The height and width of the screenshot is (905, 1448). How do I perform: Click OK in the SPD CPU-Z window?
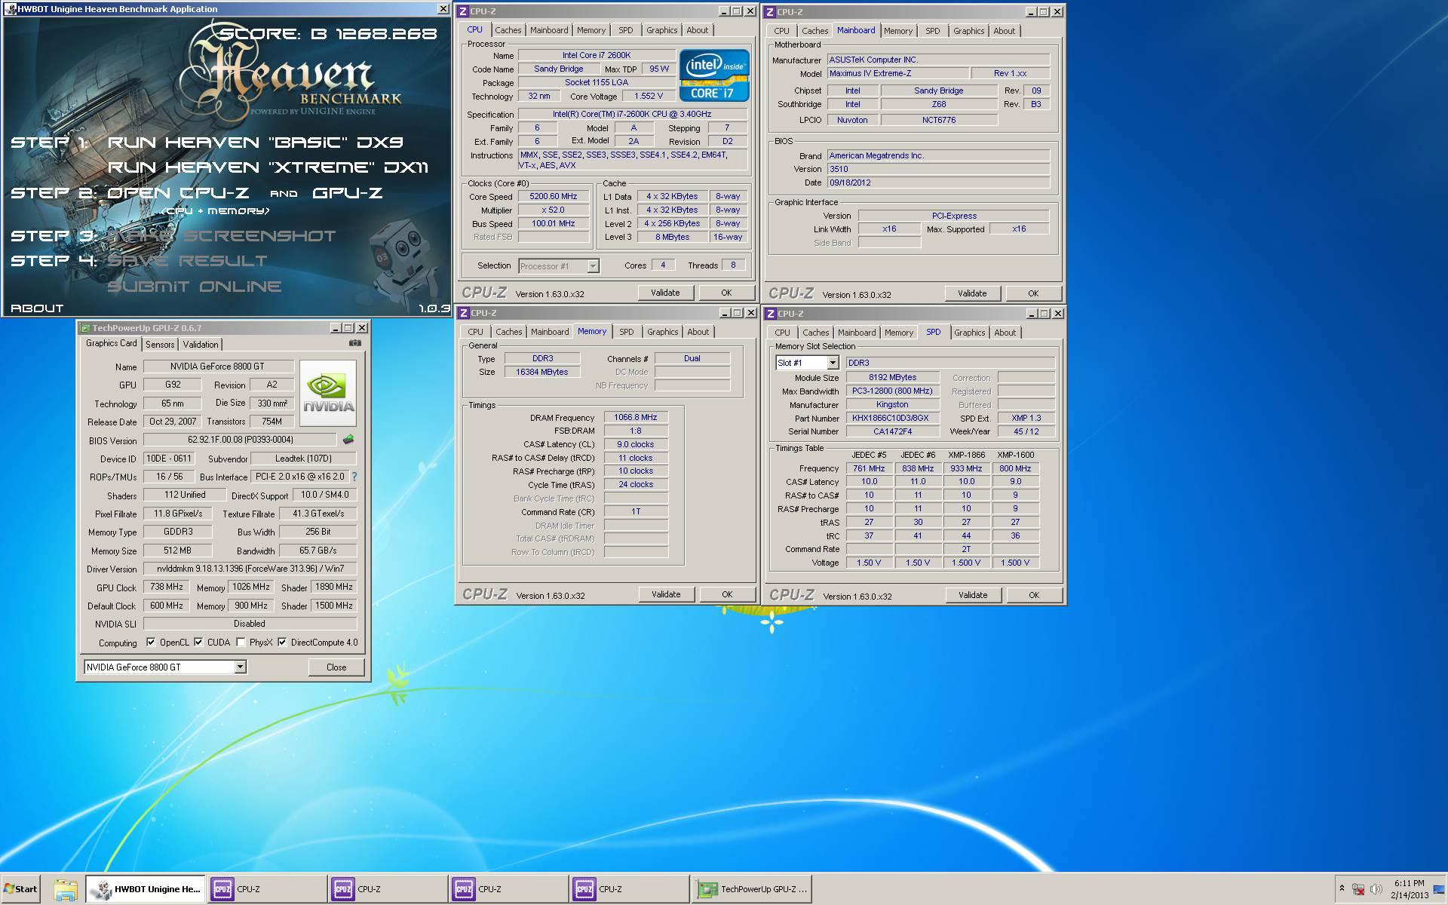coord(1034,595)
